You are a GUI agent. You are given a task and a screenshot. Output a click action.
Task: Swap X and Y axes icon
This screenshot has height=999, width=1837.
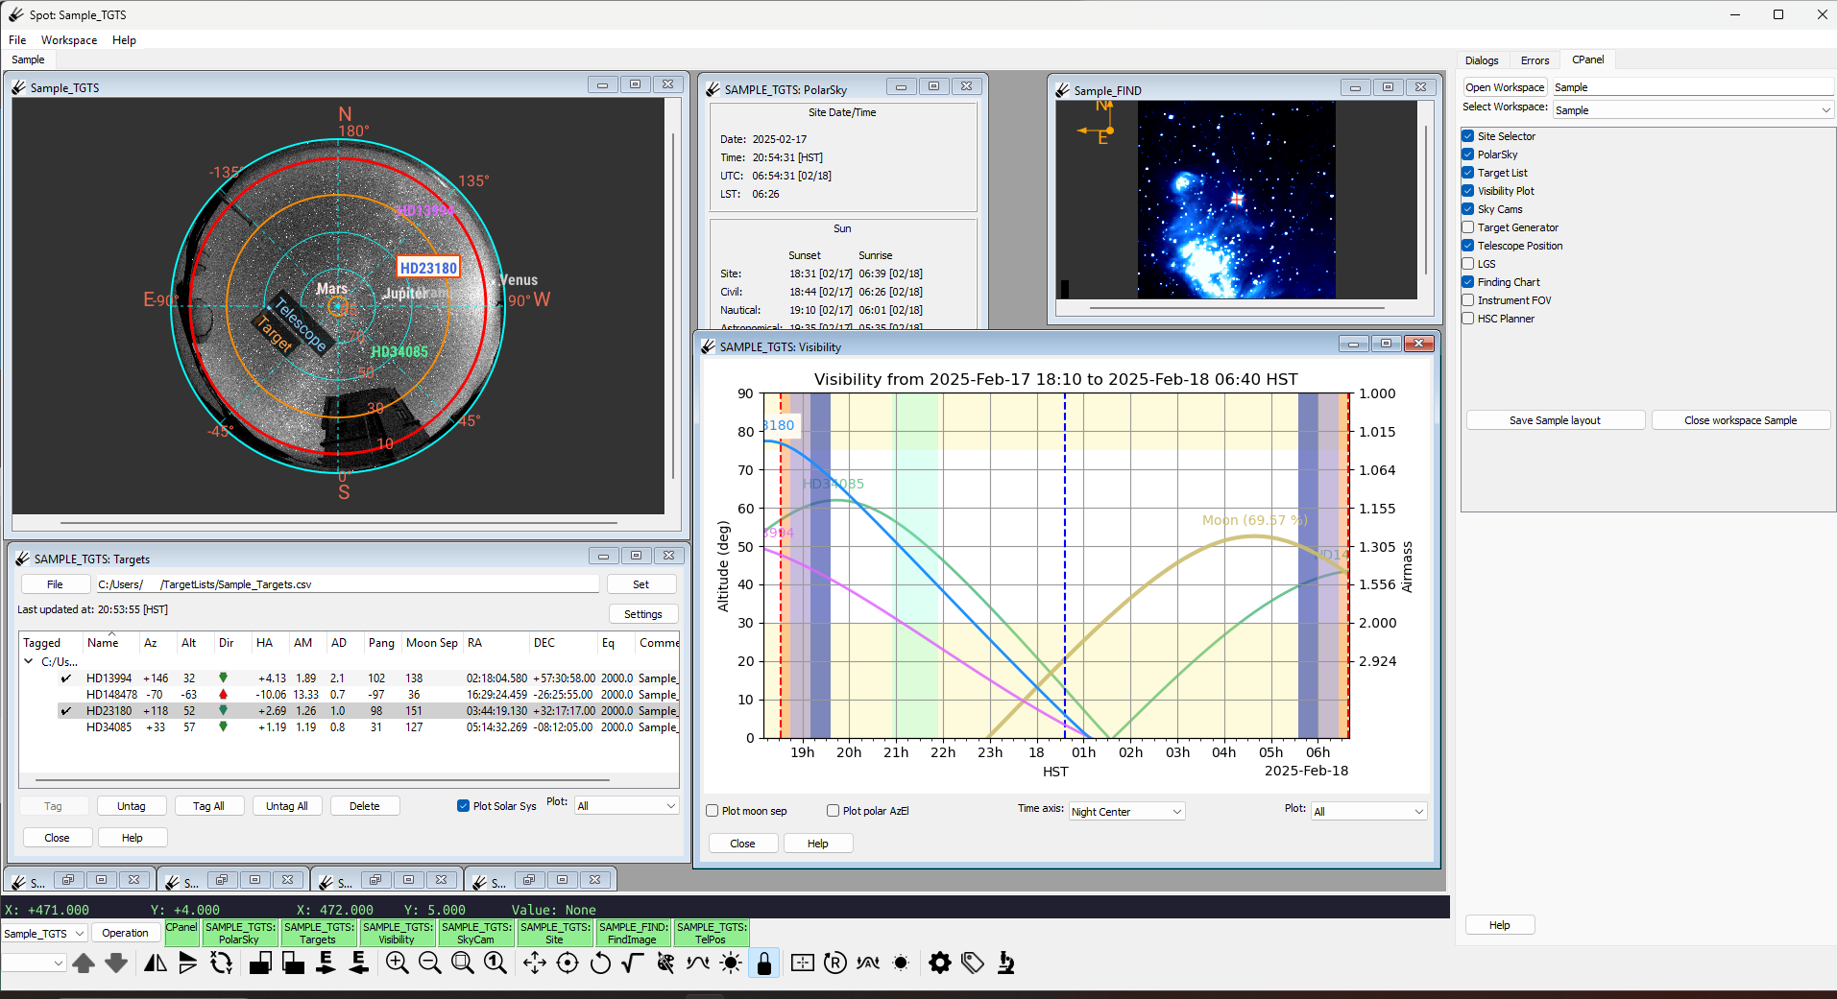(x=222, y=963)
